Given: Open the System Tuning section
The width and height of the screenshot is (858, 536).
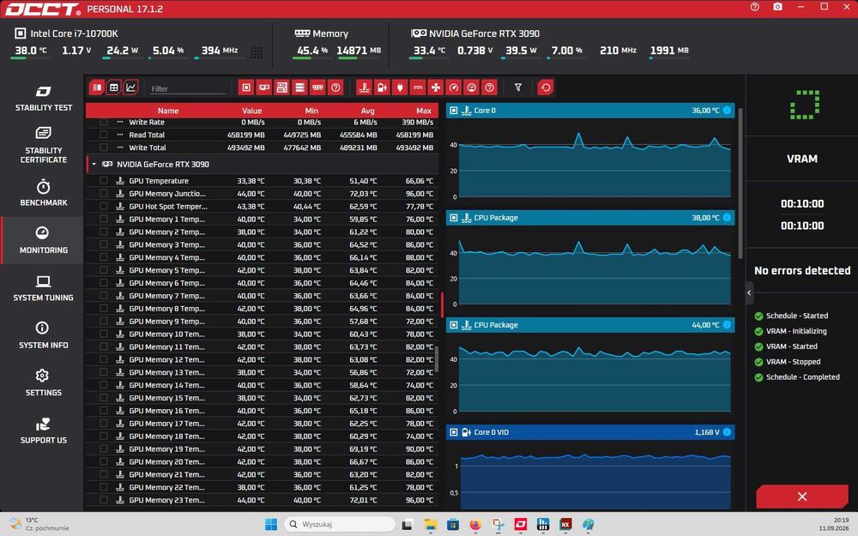Looking at the screenshot, I should (x=43, y=287).
